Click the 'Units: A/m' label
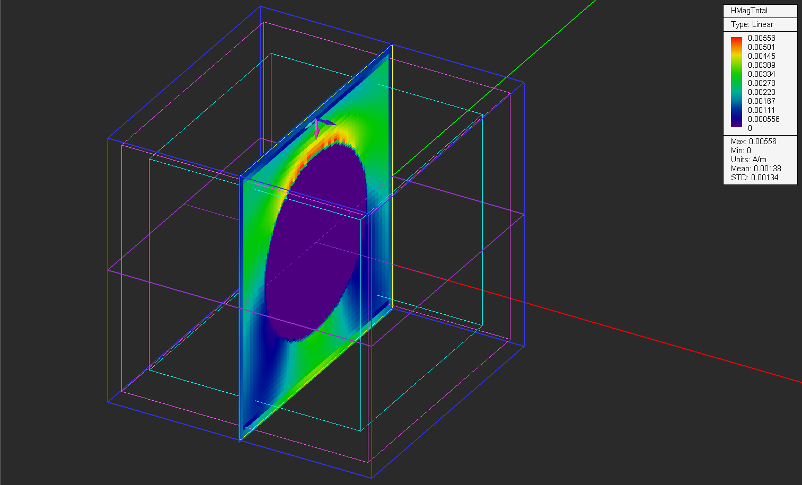This screenshot has width=802, height=485. (748, 160)
